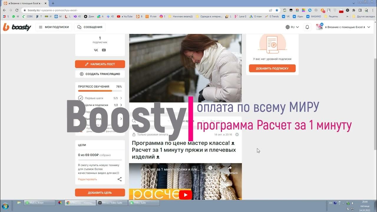Select the Вязание с помощью Excel browser tab
Viewport: 377px width, 212px height.
click(25, 3)
